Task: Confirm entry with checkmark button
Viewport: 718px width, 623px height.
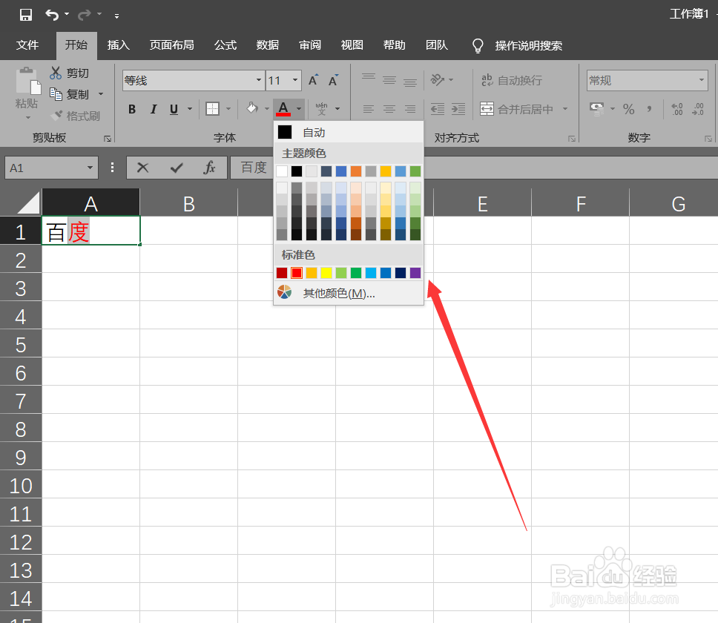Action: [177, 168]
